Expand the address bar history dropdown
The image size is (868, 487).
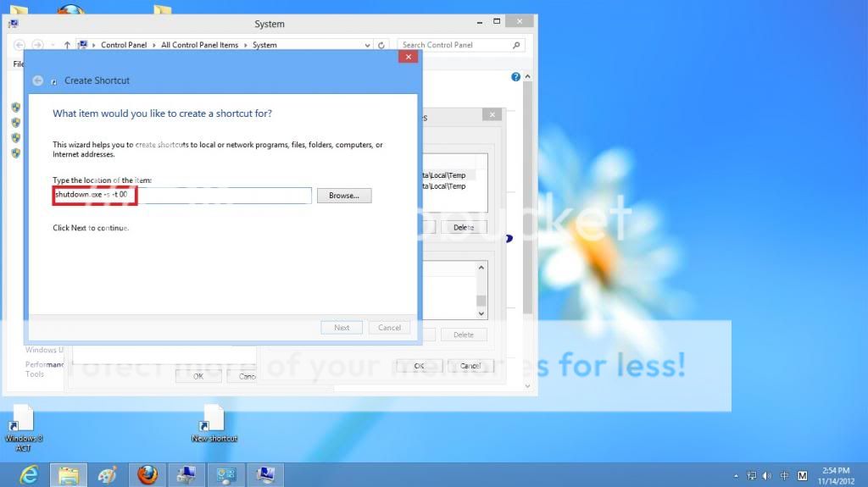pyautogui.click(x=367, y=45)
